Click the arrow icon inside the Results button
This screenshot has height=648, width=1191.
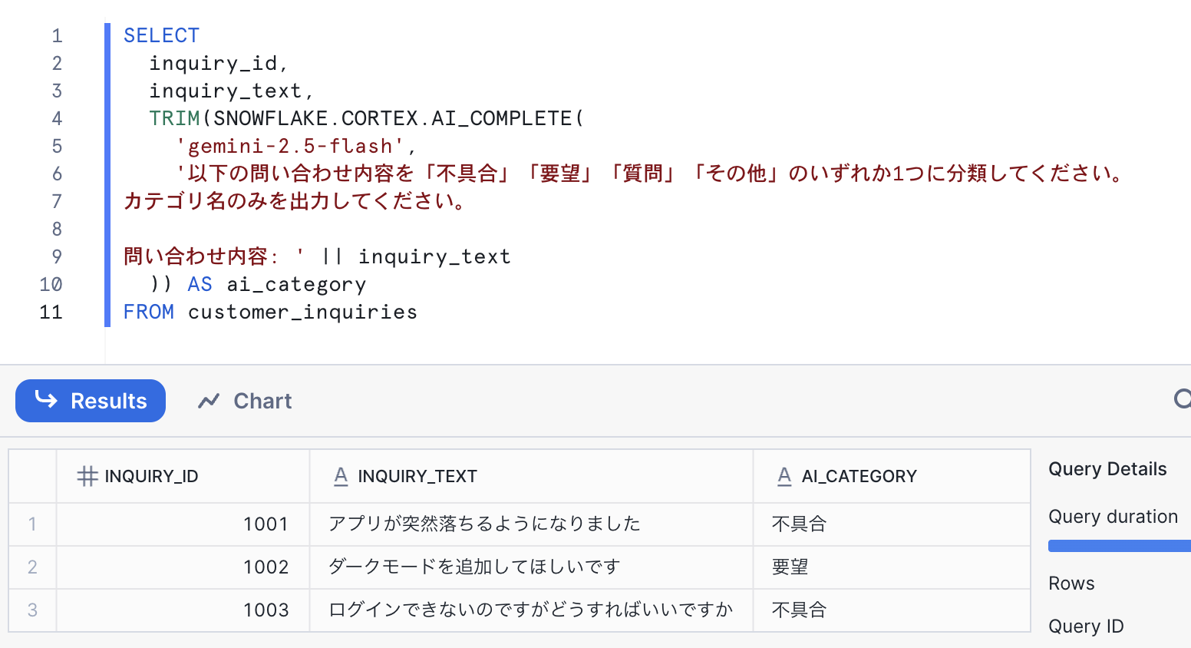(46, 400)
